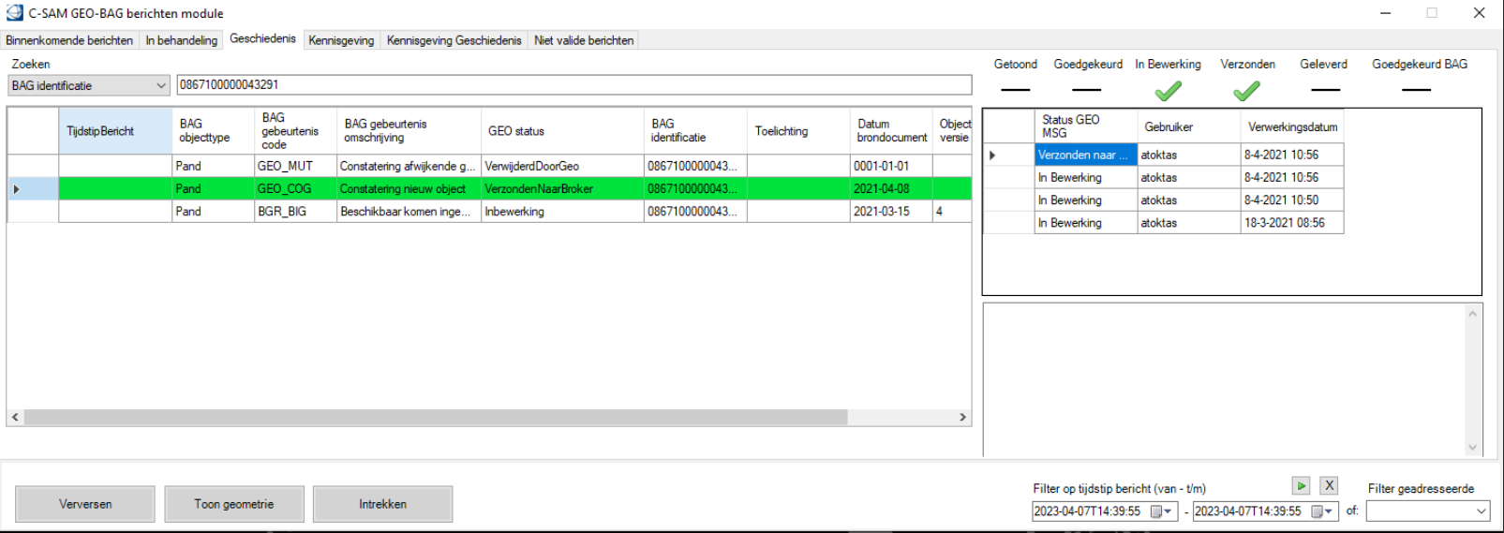Click the In Bewerking green checkmark
This screenshot has height=533, width=1504.
click(x=1168, y=90)
